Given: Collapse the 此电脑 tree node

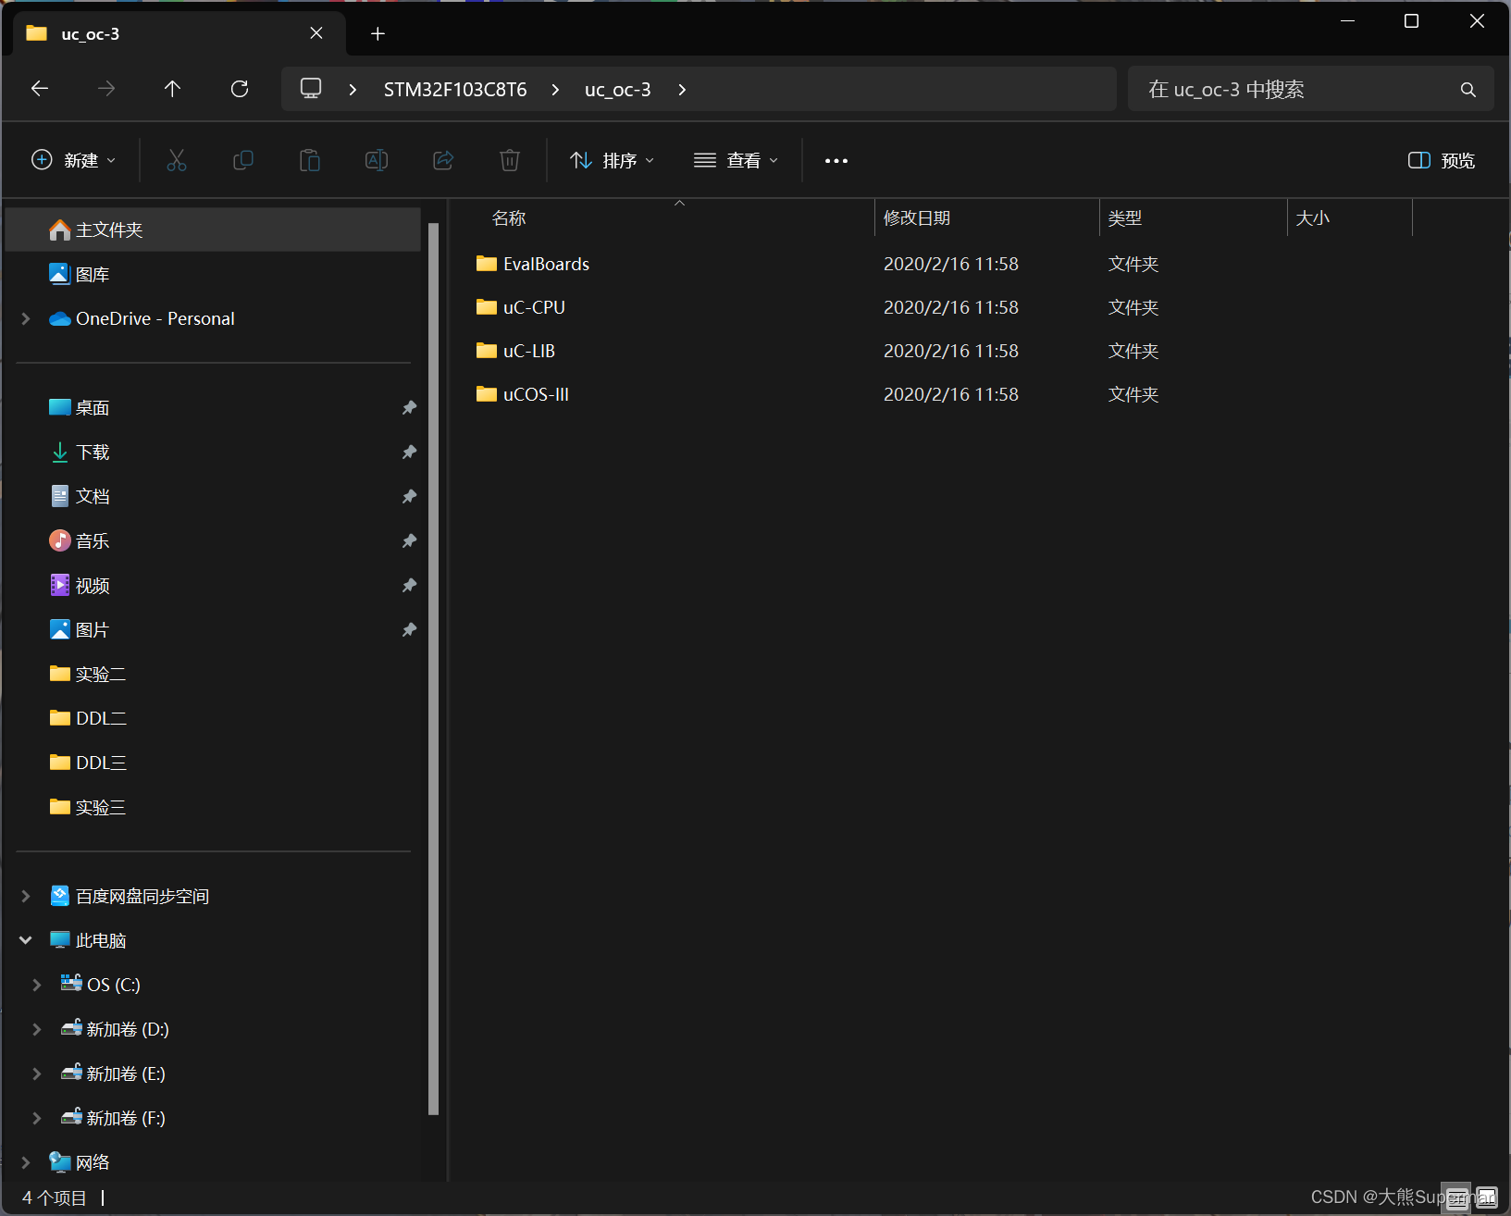Looking at the screenshot, I should point(26,940).
